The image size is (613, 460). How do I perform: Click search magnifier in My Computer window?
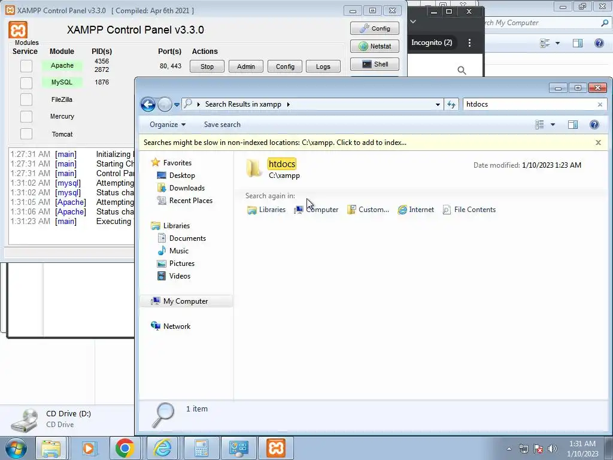(605, 23)
